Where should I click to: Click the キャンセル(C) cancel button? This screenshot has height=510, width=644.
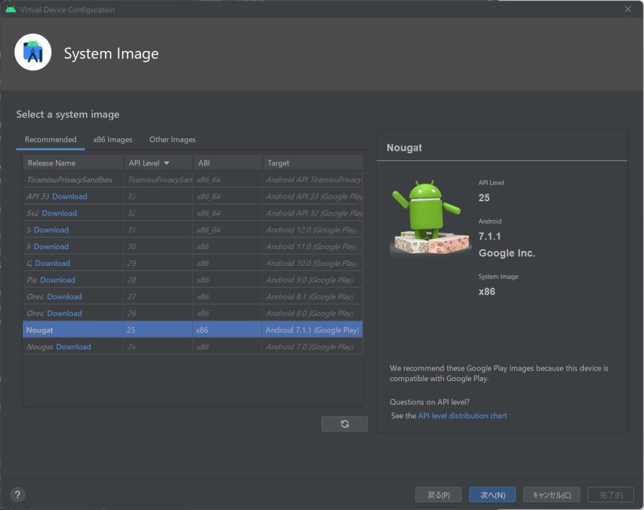[x=552, y=495]
